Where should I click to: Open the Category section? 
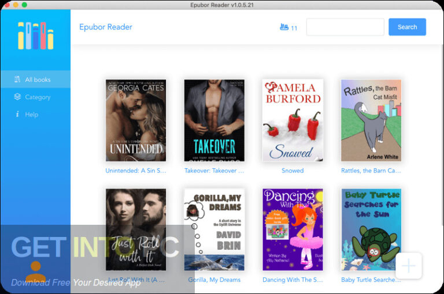[x=35, y=97]
